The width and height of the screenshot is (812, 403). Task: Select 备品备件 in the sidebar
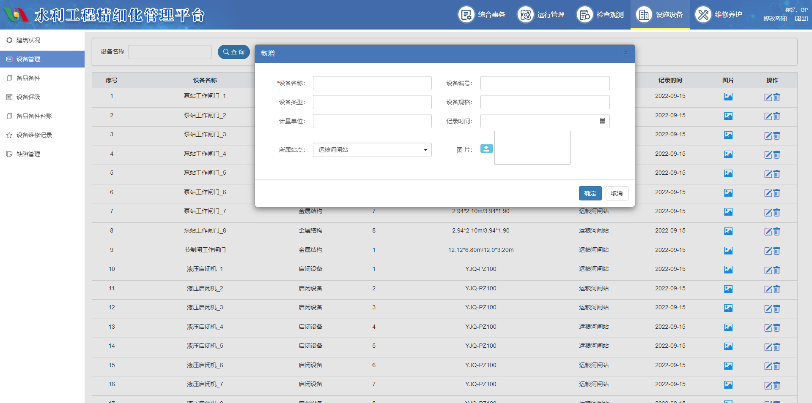tap(28, 78)
